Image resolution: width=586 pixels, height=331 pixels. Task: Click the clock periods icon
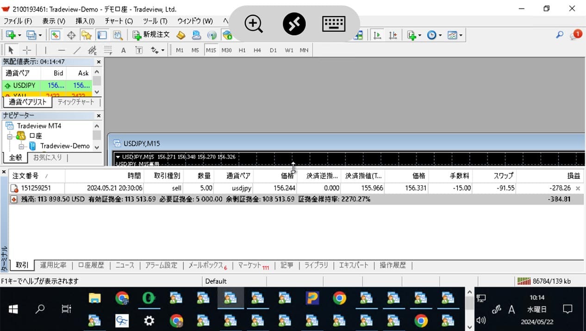point(431,35)
